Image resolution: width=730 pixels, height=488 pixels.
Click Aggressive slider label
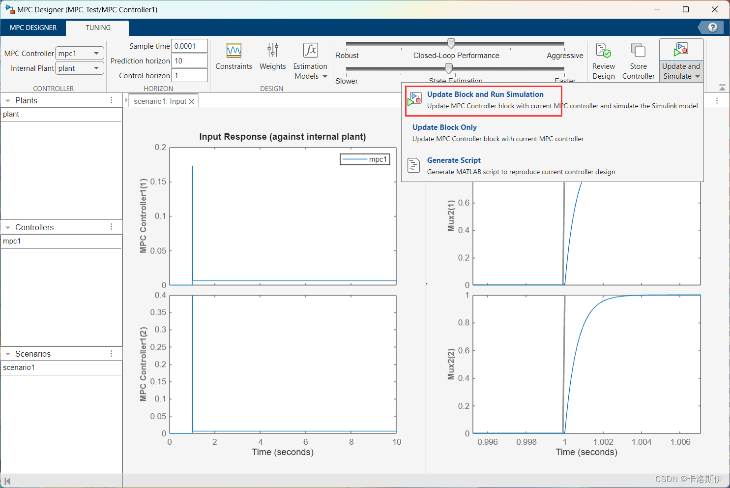click(565, 56)
